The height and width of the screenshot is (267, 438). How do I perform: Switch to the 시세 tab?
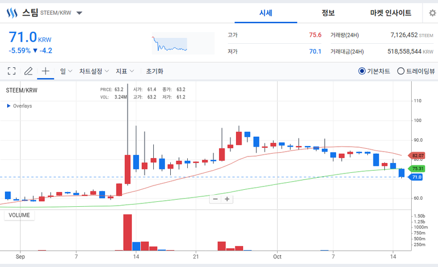coord(266,13)
